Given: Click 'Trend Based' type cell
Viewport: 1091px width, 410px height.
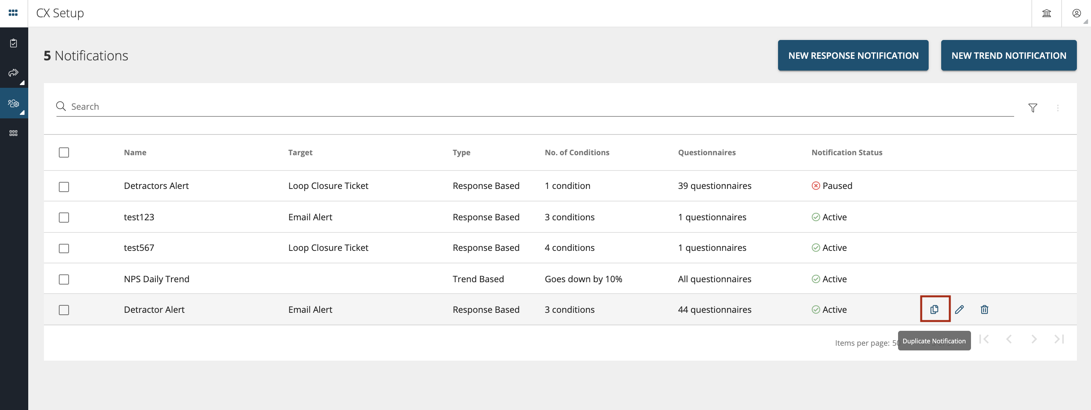Looking at the screenshot, I should [478, 279].
